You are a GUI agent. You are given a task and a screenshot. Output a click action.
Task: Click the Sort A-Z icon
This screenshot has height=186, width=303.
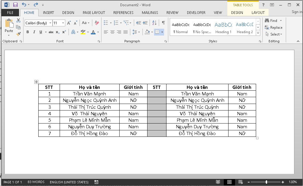coord(154,23)
